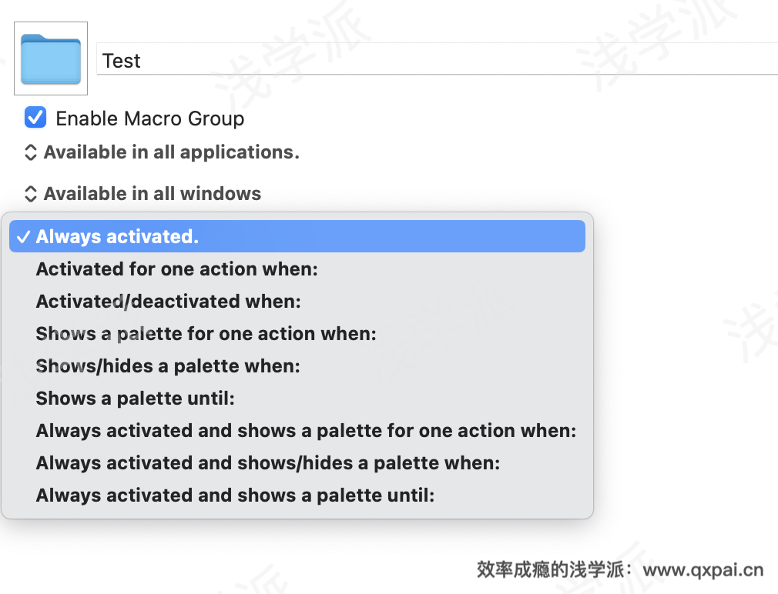This screenshot has width=778, height=594.
Task: Uncheck the Enable Macro Group checkbox
Action: pos(35,118)
